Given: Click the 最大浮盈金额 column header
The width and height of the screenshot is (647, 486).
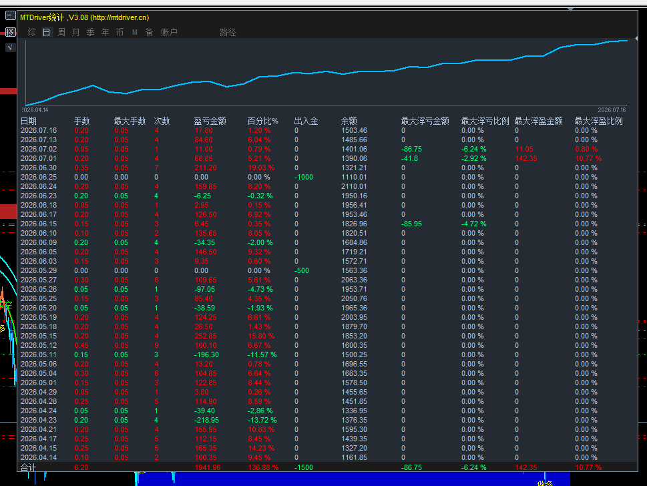Looking at the screenshot, I should pyautogui.click(x=538, y=121).
